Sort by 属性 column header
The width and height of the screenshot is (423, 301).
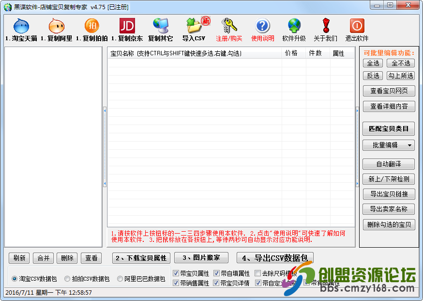[342, 53]
